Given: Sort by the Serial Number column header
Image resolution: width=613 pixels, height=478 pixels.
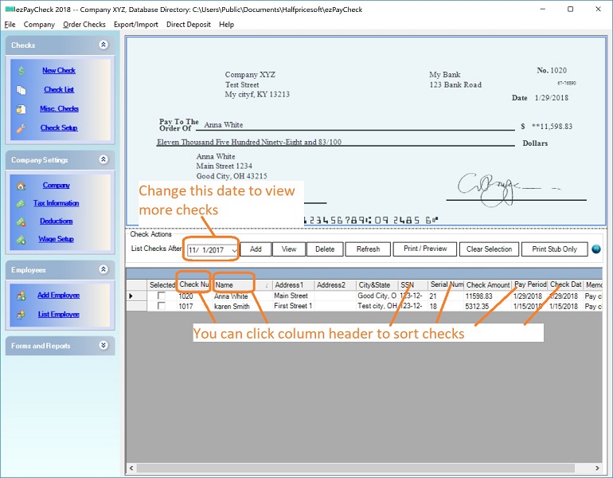Looking at the screenshot, I should tap(446, 284).
